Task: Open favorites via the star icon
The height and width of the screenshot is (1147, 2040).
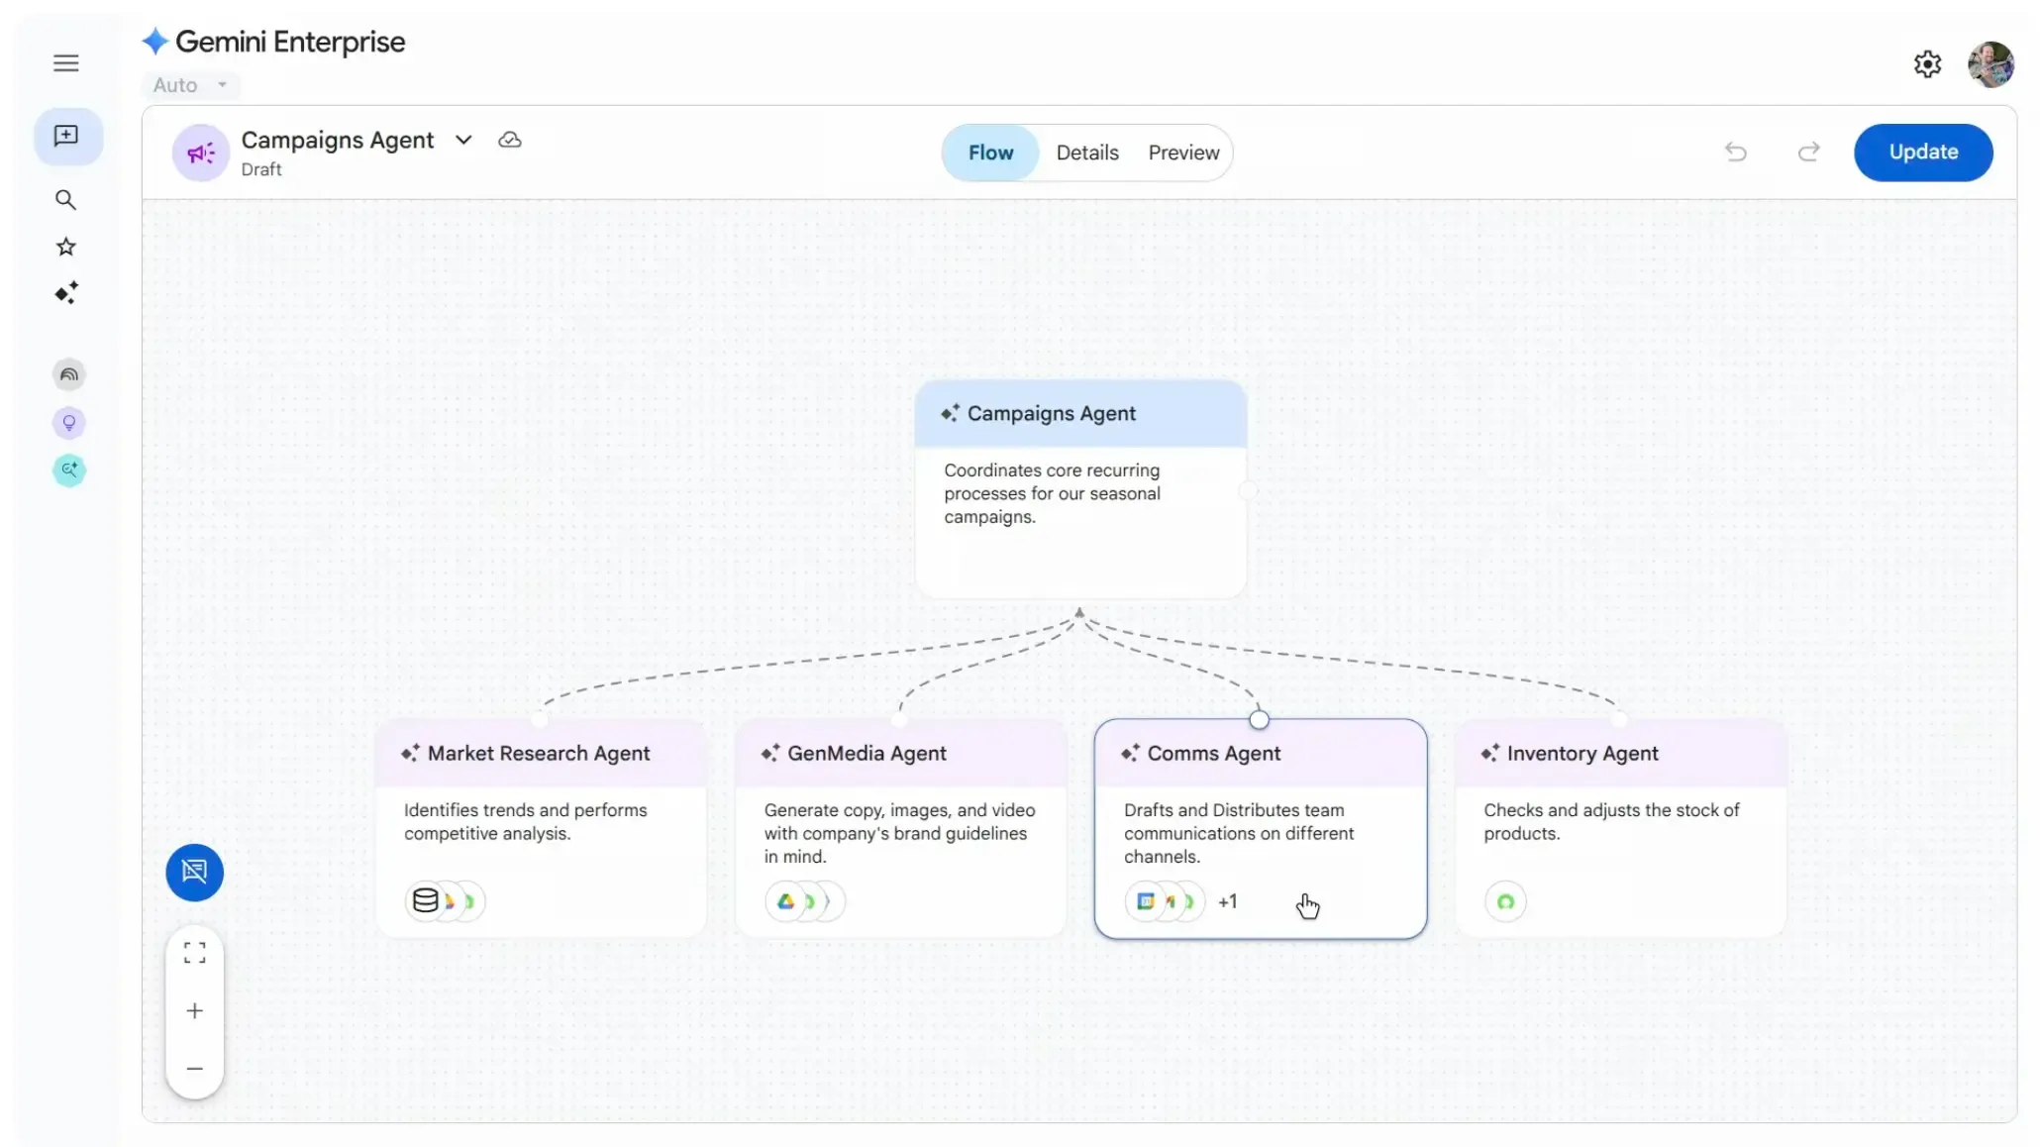Action: click(65, 247)
